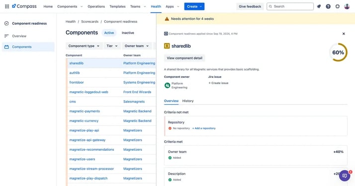
Task: Click the Component readiness breadcrumb
Action: tap(120, 22)
